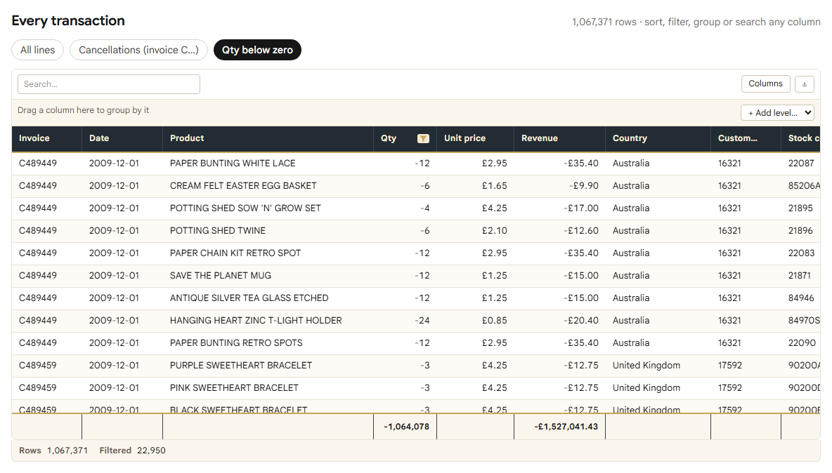Click the -£17.00 revenue cell
The image size is (832, 473).
click(x=560, y=208)
